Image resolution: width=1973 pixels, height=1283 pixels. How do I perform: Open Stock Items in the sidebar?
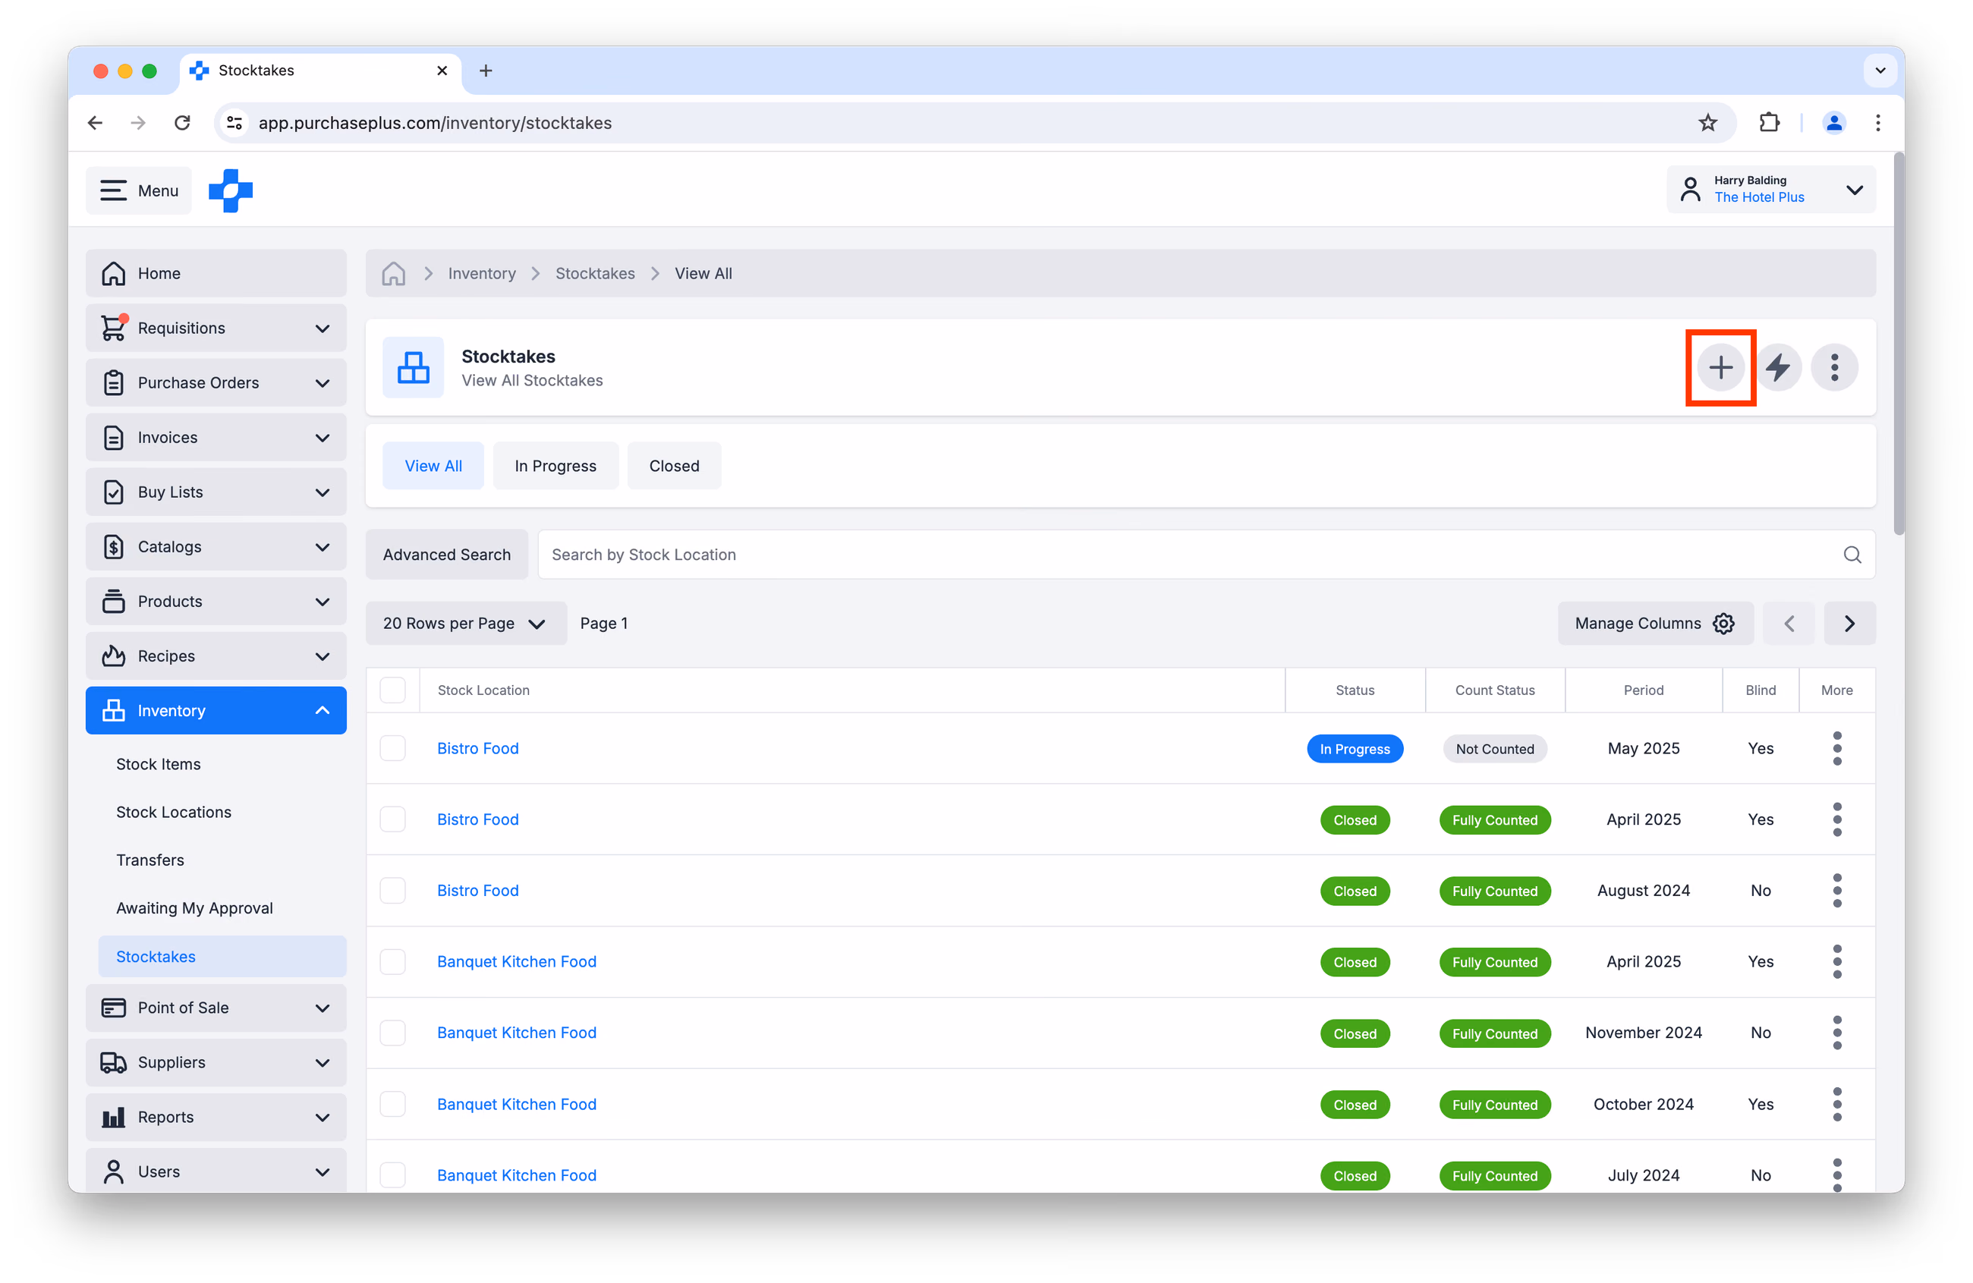159,764
